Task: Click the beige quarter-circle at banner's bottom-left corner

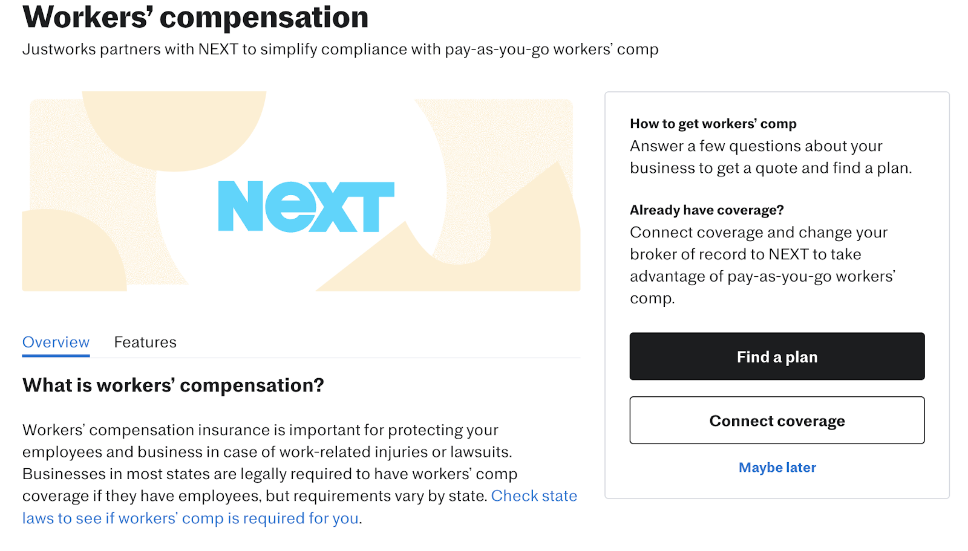Action: (67, 254)
